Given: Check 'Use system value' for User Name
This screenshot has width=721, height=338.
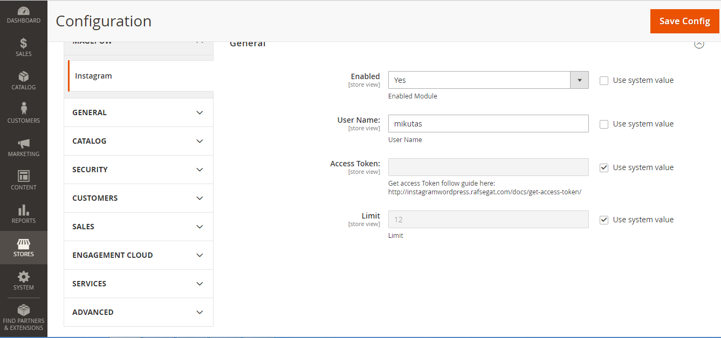Looking at the screenshot, I should (x=604, y=124).
